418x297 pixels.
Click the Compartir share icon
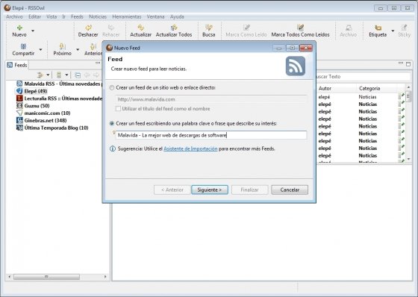pos(23,46)
